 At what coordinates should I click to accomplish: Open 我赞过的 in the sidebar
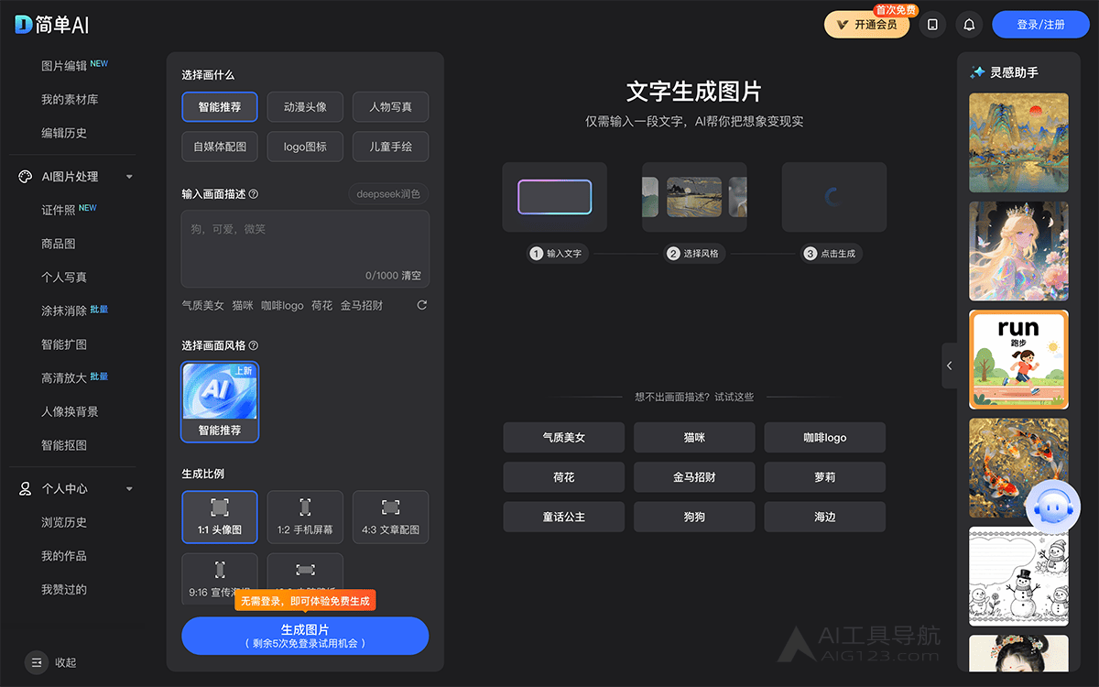point(64,590)
